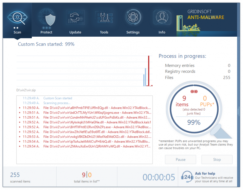Click the 99% circular progress indicator
243x190 pixels.
[x=194, y=122]
